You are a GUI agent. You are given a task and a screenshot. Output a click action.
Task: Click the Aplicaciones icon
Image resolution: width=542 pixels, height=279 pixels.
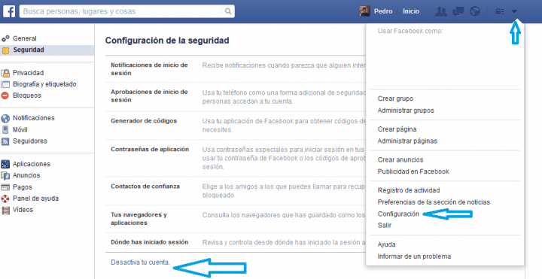[5, 164]
